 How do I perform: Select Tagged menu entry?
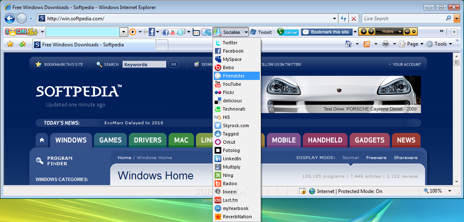[237, 134]
